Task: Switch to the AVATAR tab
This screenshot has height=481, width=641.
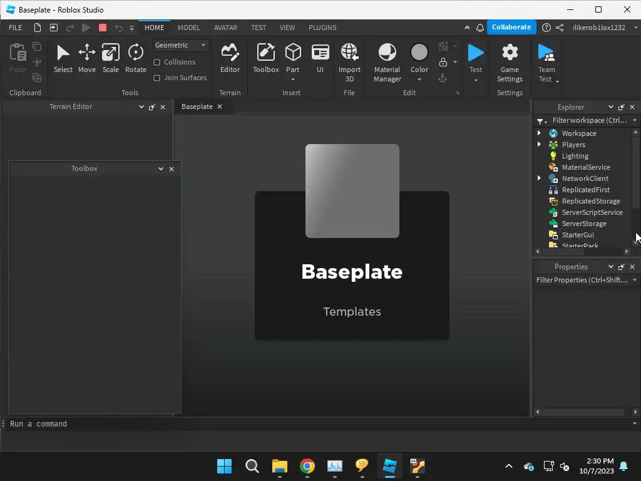Action: tap(225, 28)
